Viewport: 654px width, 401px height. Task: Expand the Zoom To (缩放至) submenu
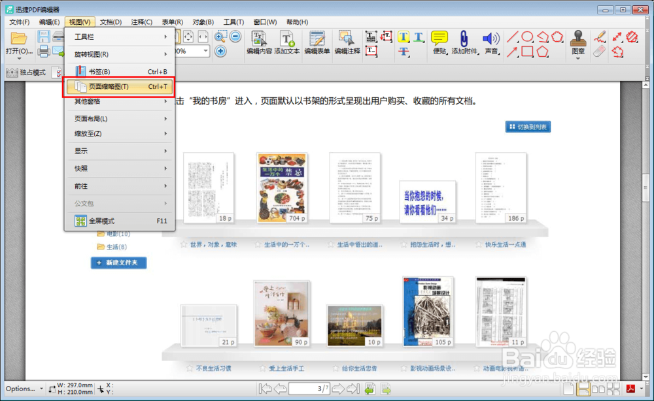tap(120, 134)
